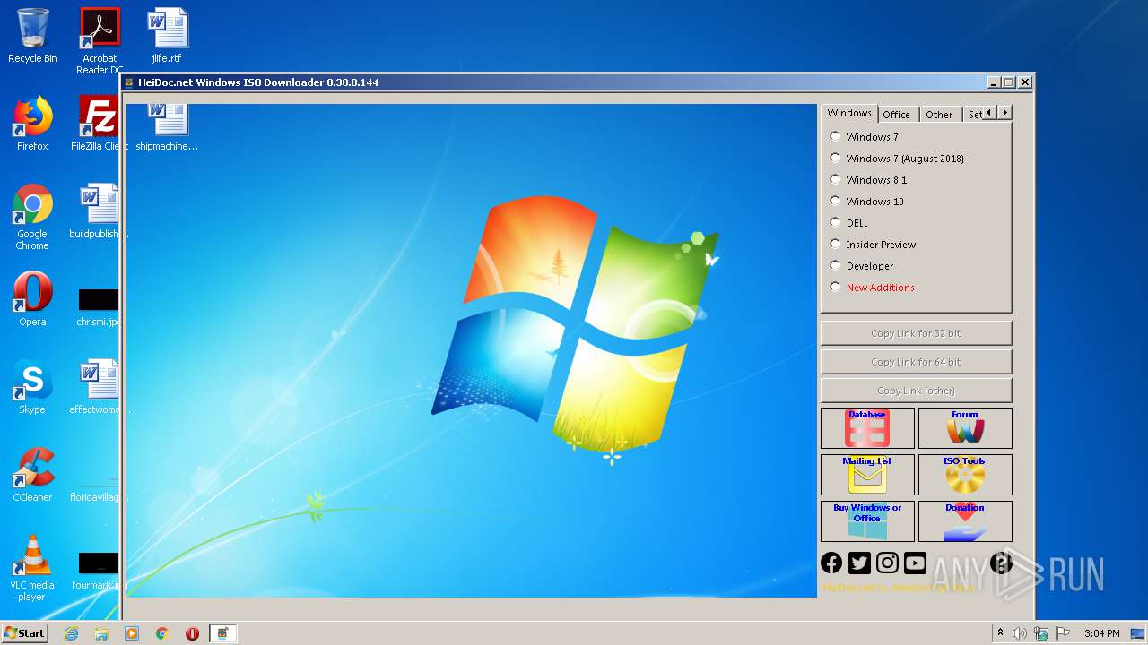Viewport: 1148px width, 645px height.
Task: Open Windows Media Player taskbar icon
Action: tap(132, 633)
